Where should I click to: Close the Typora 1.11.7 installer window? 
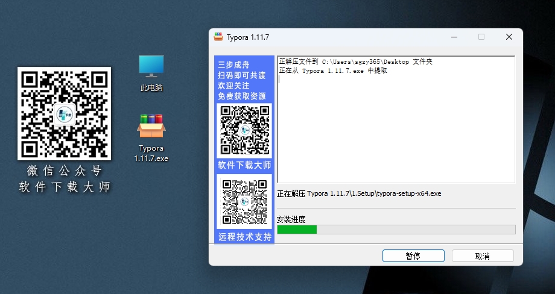click(509, 37)
